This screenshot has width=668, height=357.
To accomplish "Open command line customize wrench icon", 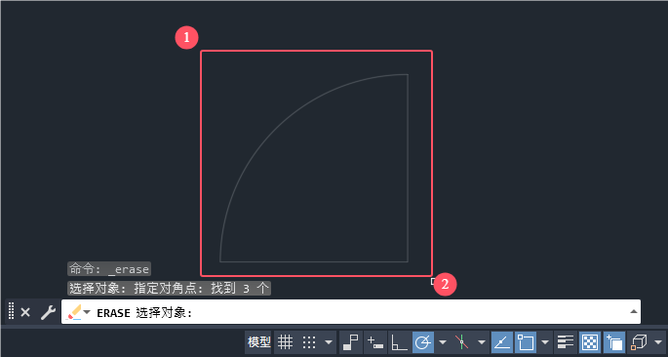I will [48, 312].
